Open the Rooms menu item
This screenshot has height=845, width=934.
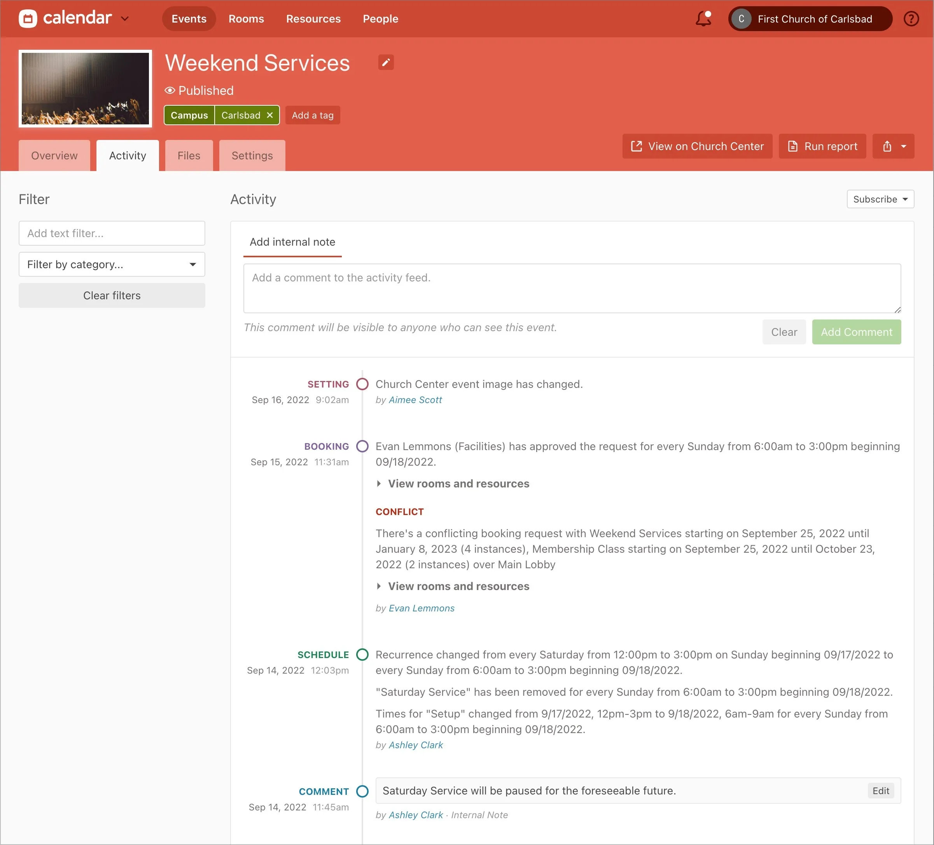click(x=246, y=19)
